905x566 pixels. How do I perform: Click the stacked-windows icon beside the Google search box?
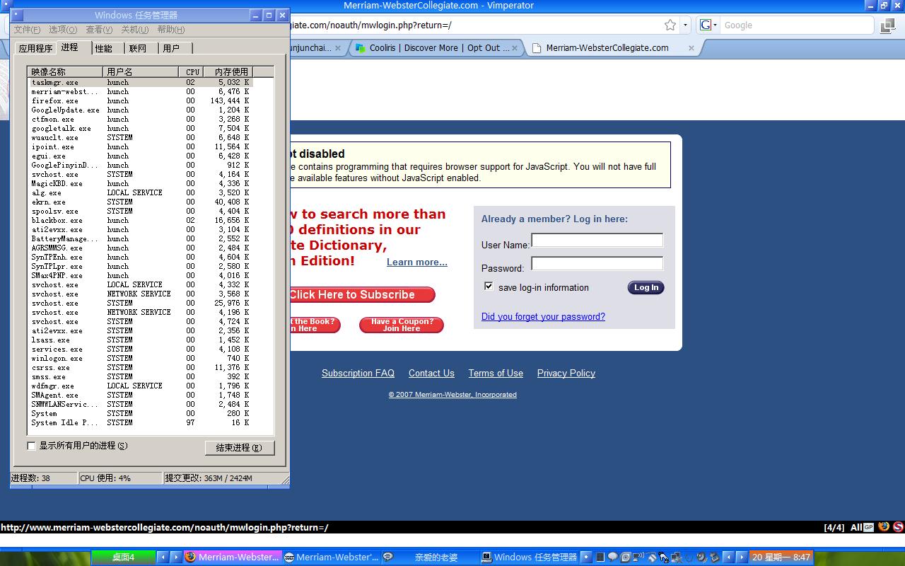tap(888, 25)
